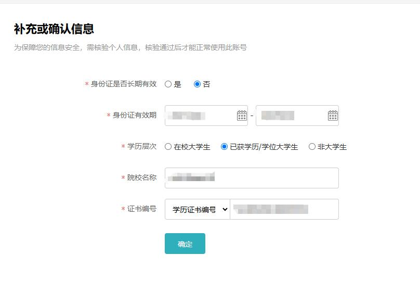This screenshot has height=293, width=420.
Task: Open the 学历证书编号 dropdown
Action: tap(198, 209)
